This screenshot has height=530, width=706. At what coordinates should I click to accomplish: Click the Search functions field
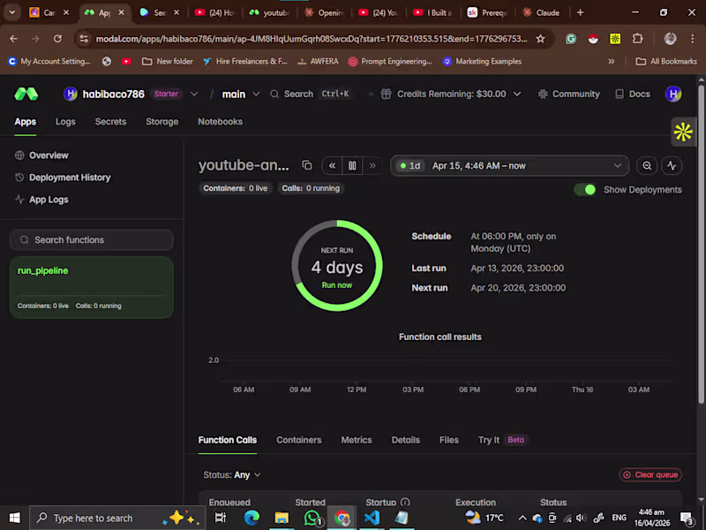pyautogui.click(x=92, y=239)
